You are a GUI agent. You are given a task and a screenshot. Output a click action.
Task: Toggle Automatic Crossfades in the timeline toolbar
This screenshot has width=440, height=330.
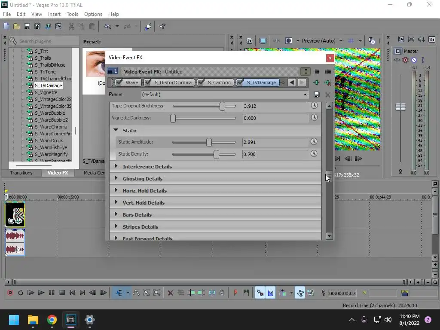(271, 293)
